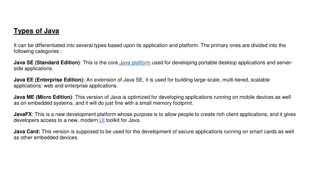This screenshot has width=311, height=175.
Task: Click the 'portable desktop applications' phrase
Action: tap(232, 63)
